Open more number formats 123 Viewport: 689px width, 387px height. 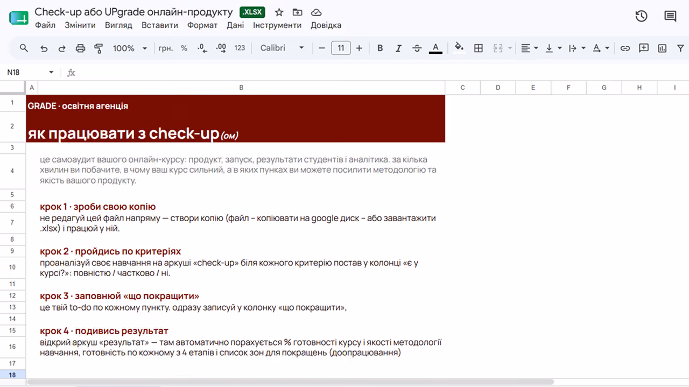pyautogui.click(x=240, y=48)
